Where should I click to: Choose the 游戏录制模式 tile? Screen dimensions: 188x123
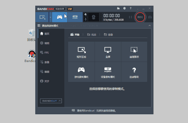click(x=81, y=72)
